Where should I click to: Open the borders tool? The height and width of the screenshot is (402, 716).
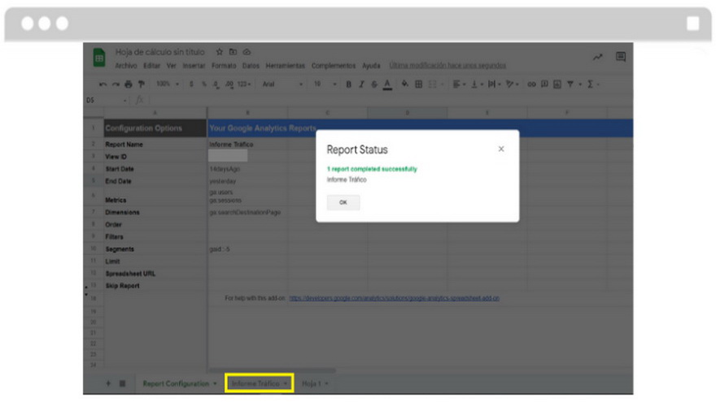click(418, 84)
